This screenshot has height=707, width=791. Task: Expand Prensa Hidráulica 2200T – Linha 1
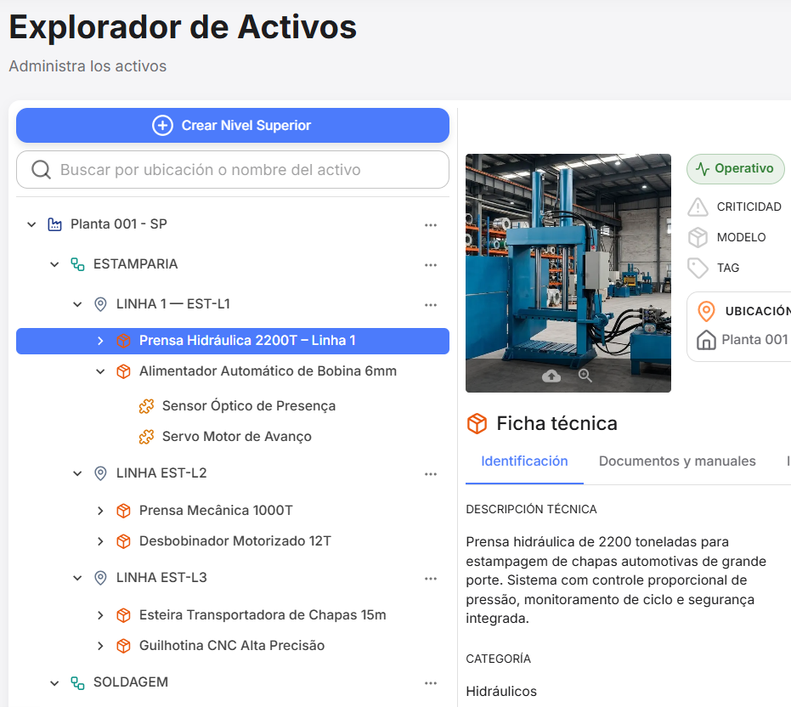(x=100, y=341)
